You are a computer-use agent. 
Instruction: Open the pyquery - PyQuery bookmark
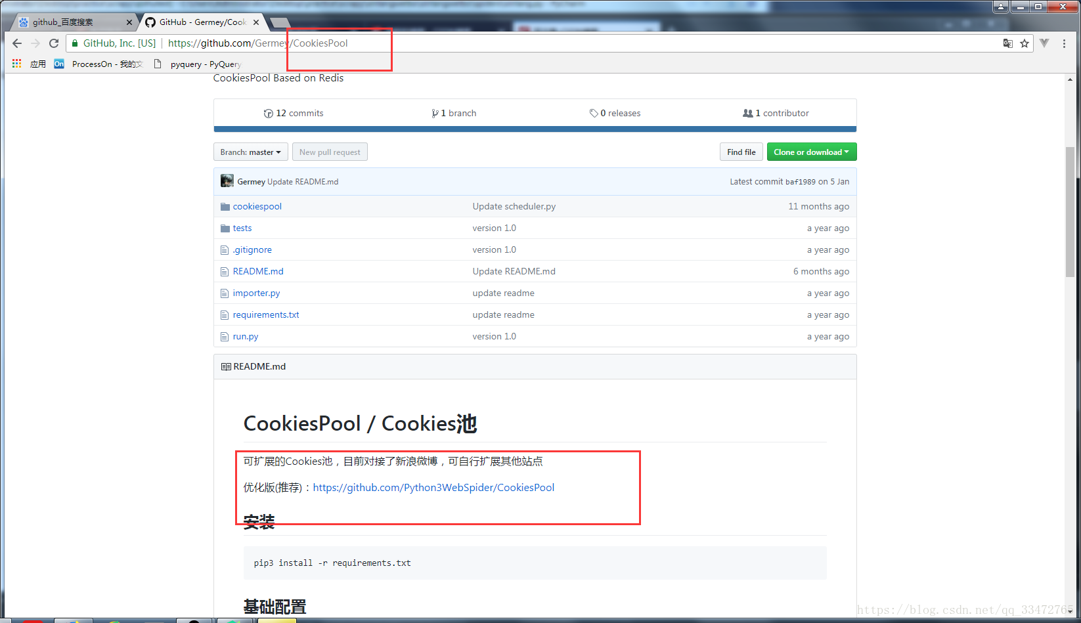[x=197, y=64]
